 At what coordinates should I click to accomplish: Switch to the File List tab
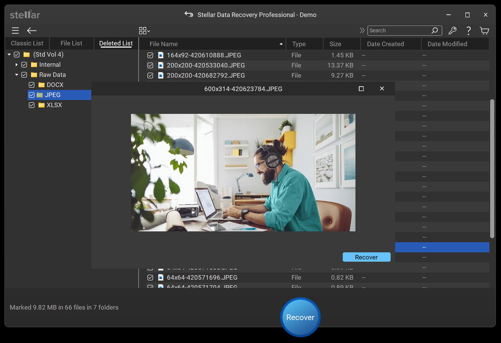point(71,43)
